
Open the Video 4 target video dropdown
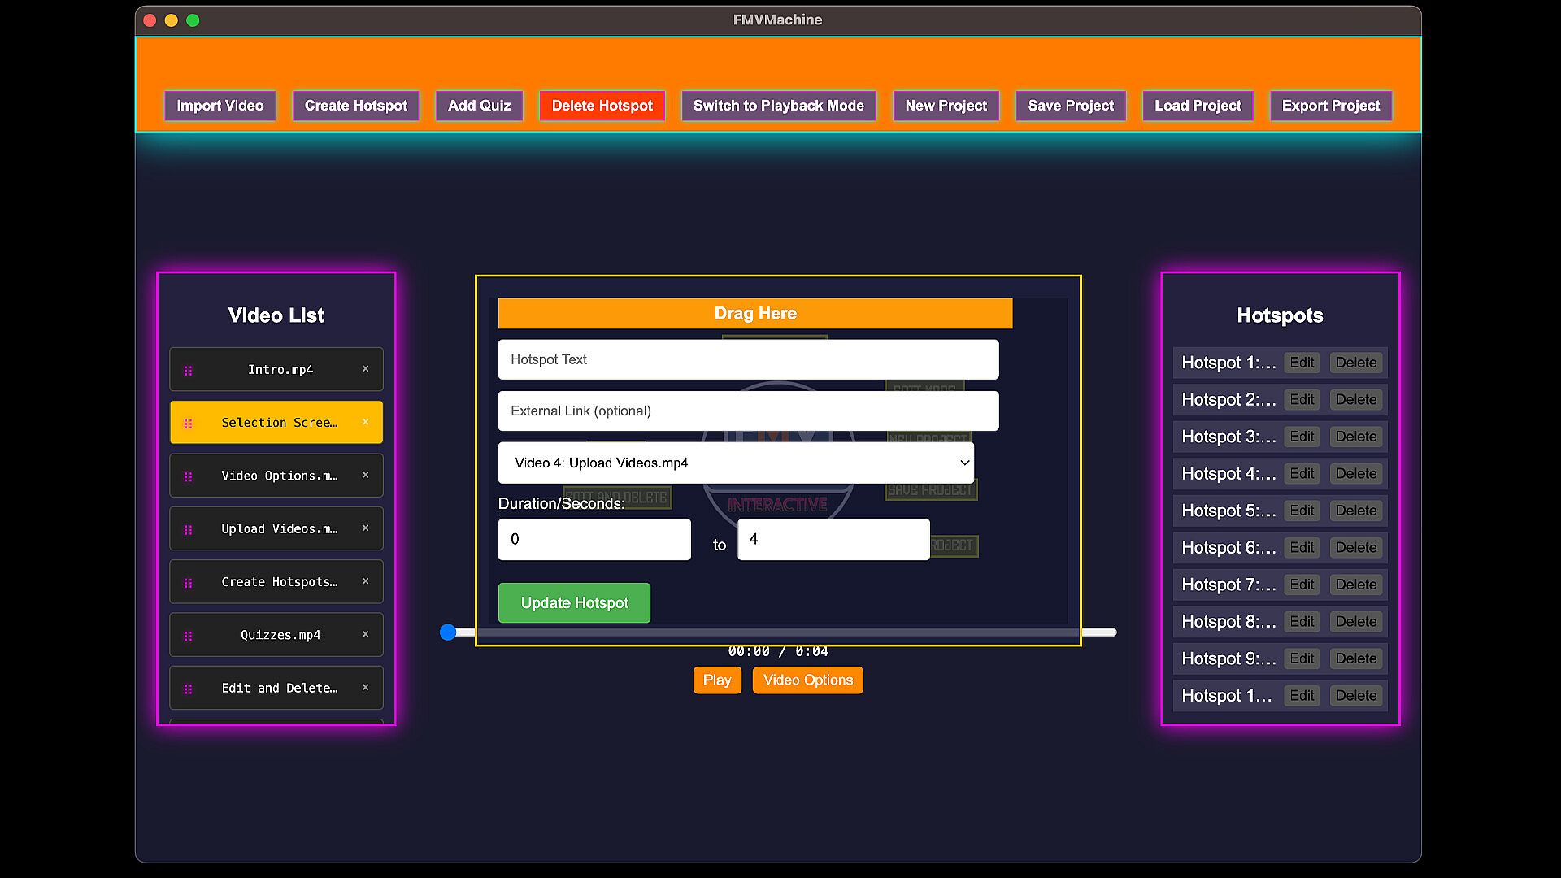735,463
